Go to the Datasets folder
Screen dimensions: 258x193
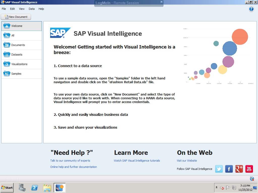[x=22, y=55]
